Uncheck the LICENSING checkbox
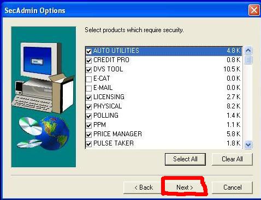 pos(88,98)
